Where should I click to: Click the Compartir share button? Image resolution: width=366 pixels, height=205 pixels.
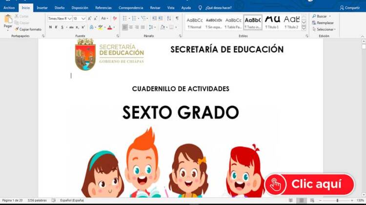click(349, 8)
